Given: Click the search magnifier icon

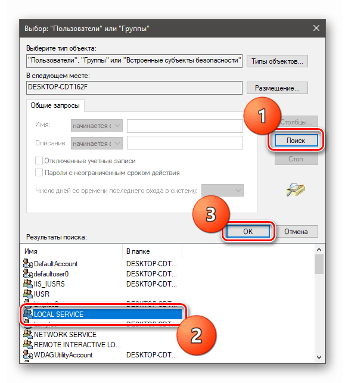Looking at the screenshot, I should pyautogui.click(x=296, y=189).
